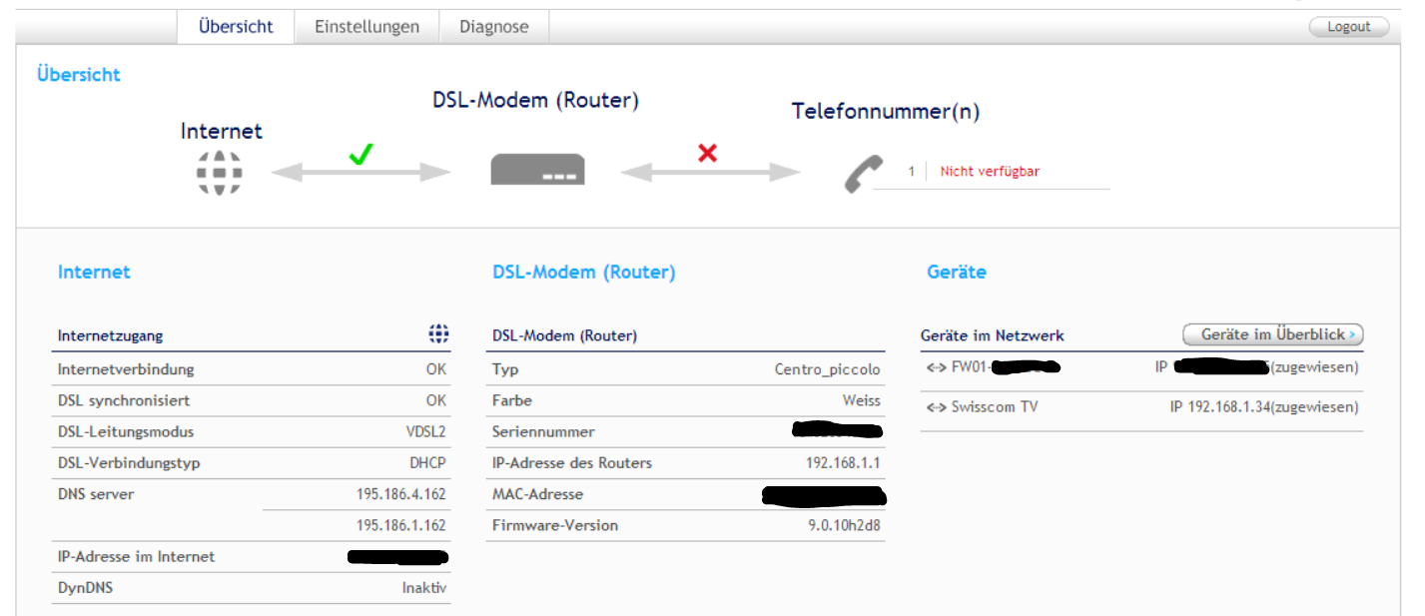This screenshot has width=1425, height=616.
Task: Click the firmware version 9.0.10h2d8
Action: pos(844,525)
